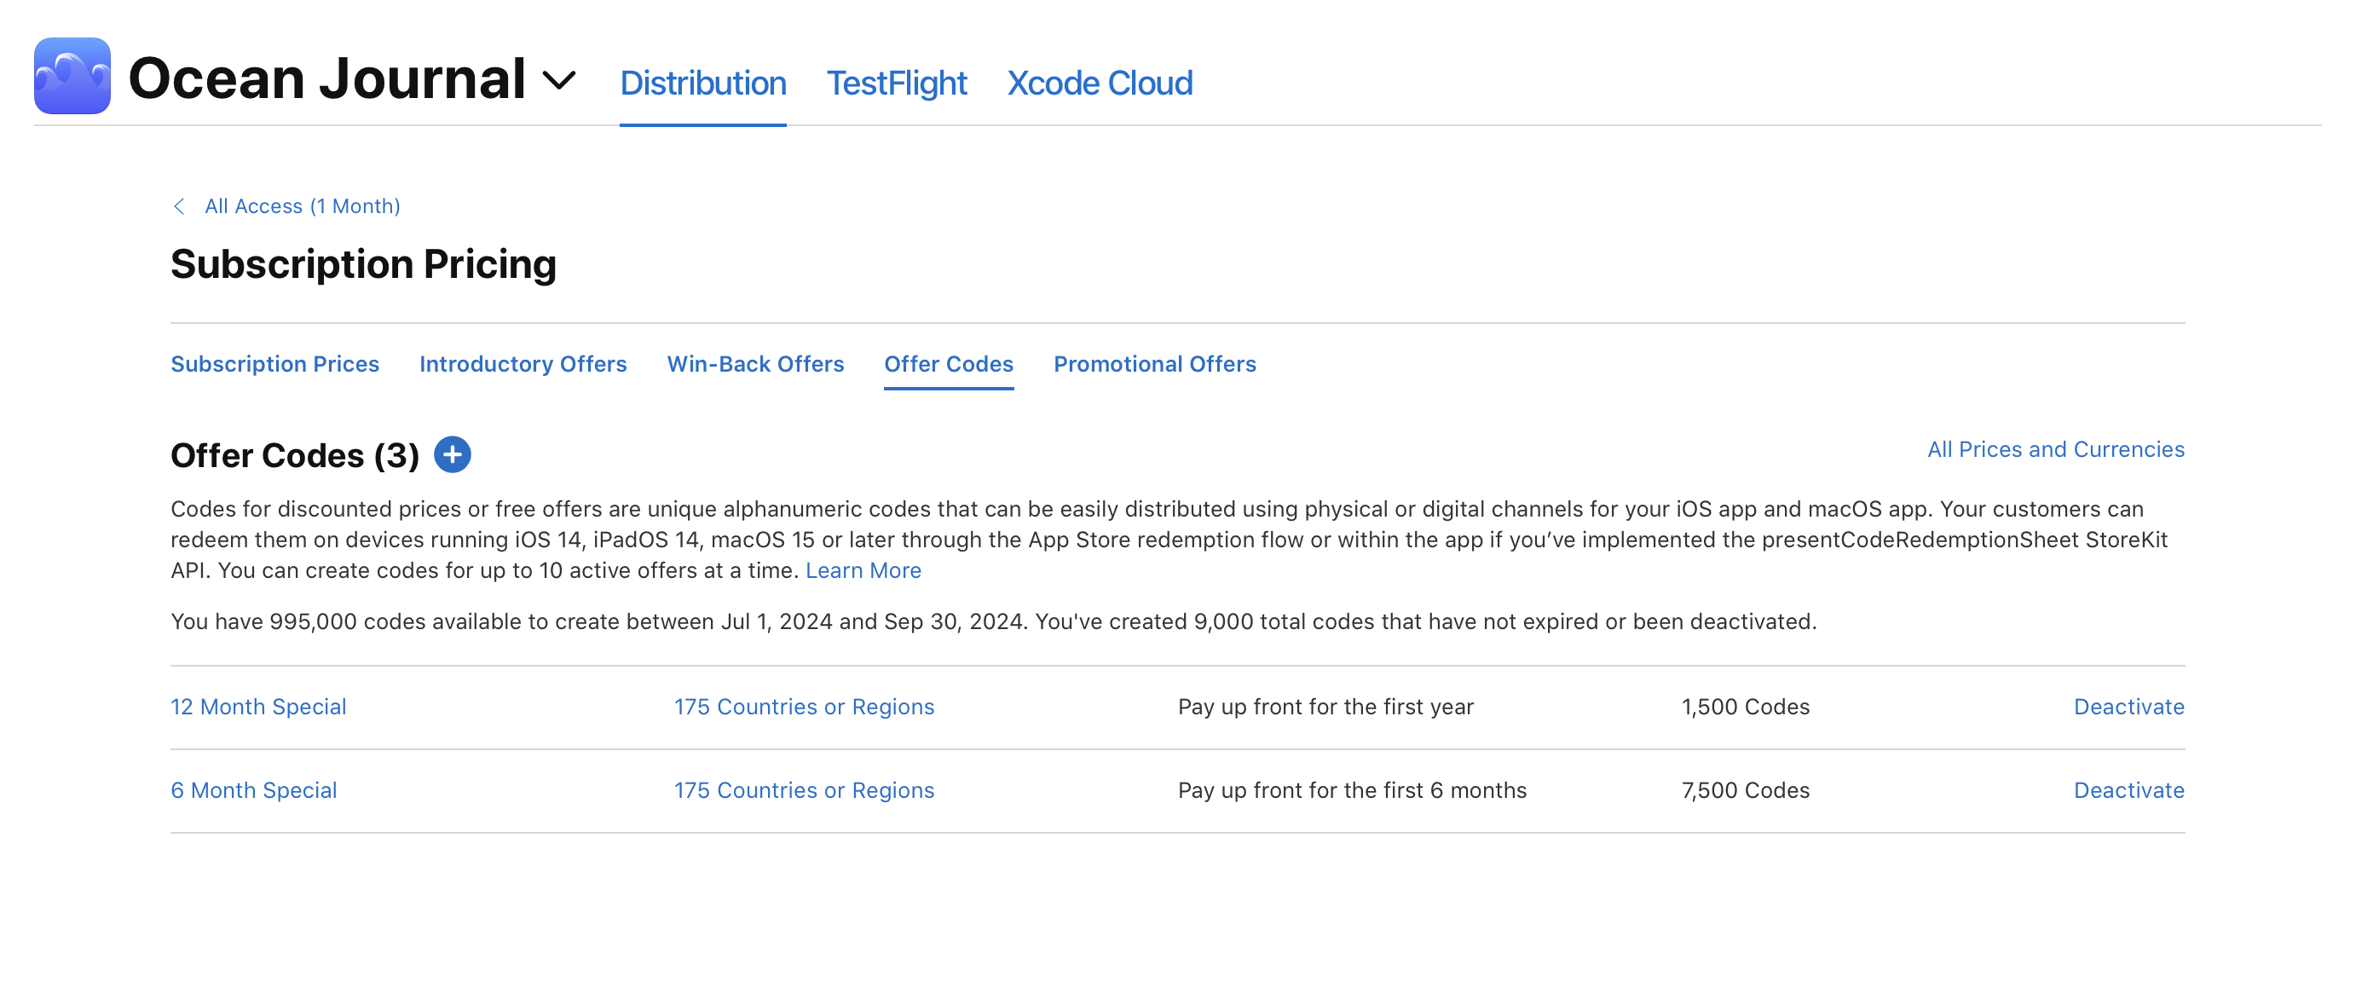Screen dimensions: 2356x982
Task: Click the add new Offer Code button
Action: 453,453
